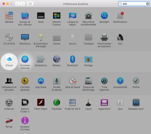151x134 pixels.
Task: Open Économiseur d'énergie preferences
Action: 41,41
